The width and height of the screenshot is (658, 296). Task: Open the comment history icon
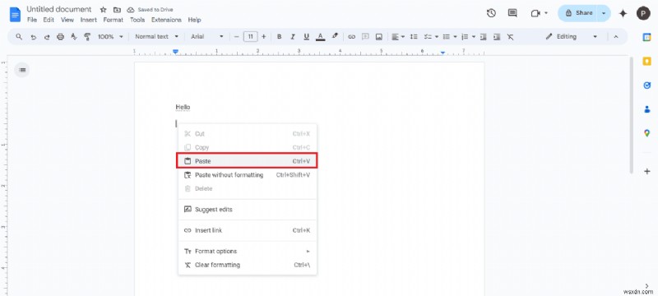(x=512, y=13)
